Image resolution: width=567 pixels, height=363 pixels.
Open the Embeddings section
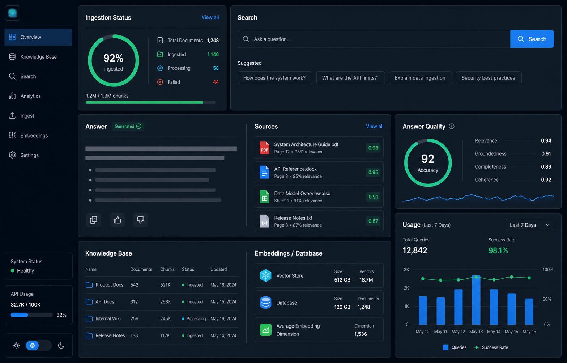pos(38,135)
